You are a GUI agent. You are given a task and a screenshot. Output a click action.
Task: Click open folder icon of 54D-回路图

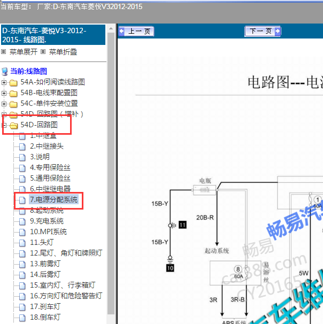click(x=14, y=125)
